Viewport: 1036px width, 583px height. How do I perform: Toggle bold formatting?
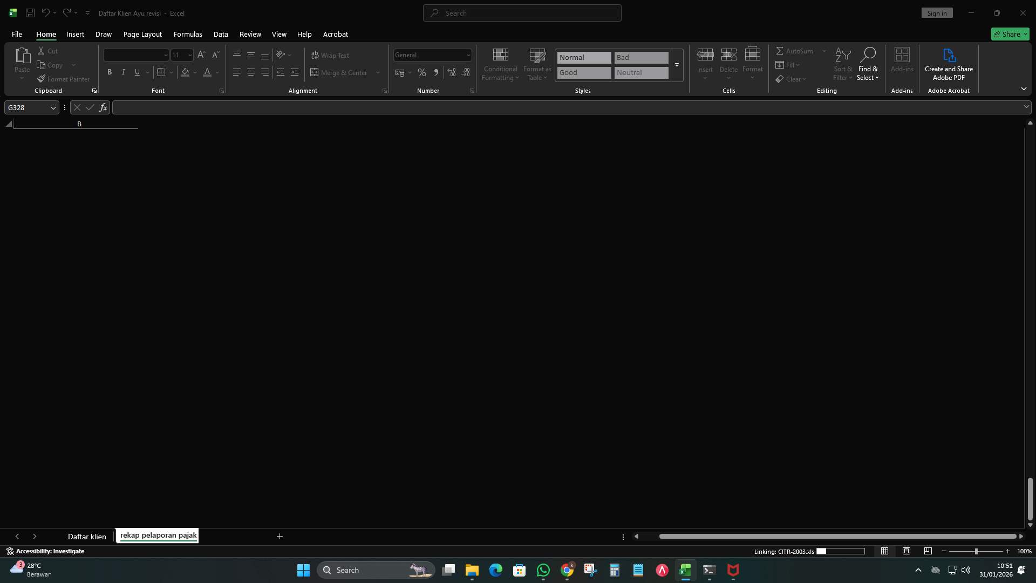tap(109, 72)
